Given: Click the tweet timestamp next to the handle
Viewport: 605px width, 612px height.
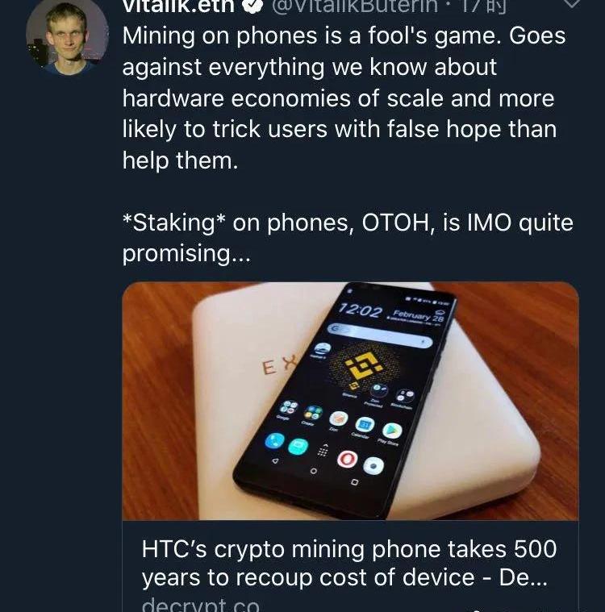Looking at the screenshot, I should pyautogui.click(x=484, y=6).
